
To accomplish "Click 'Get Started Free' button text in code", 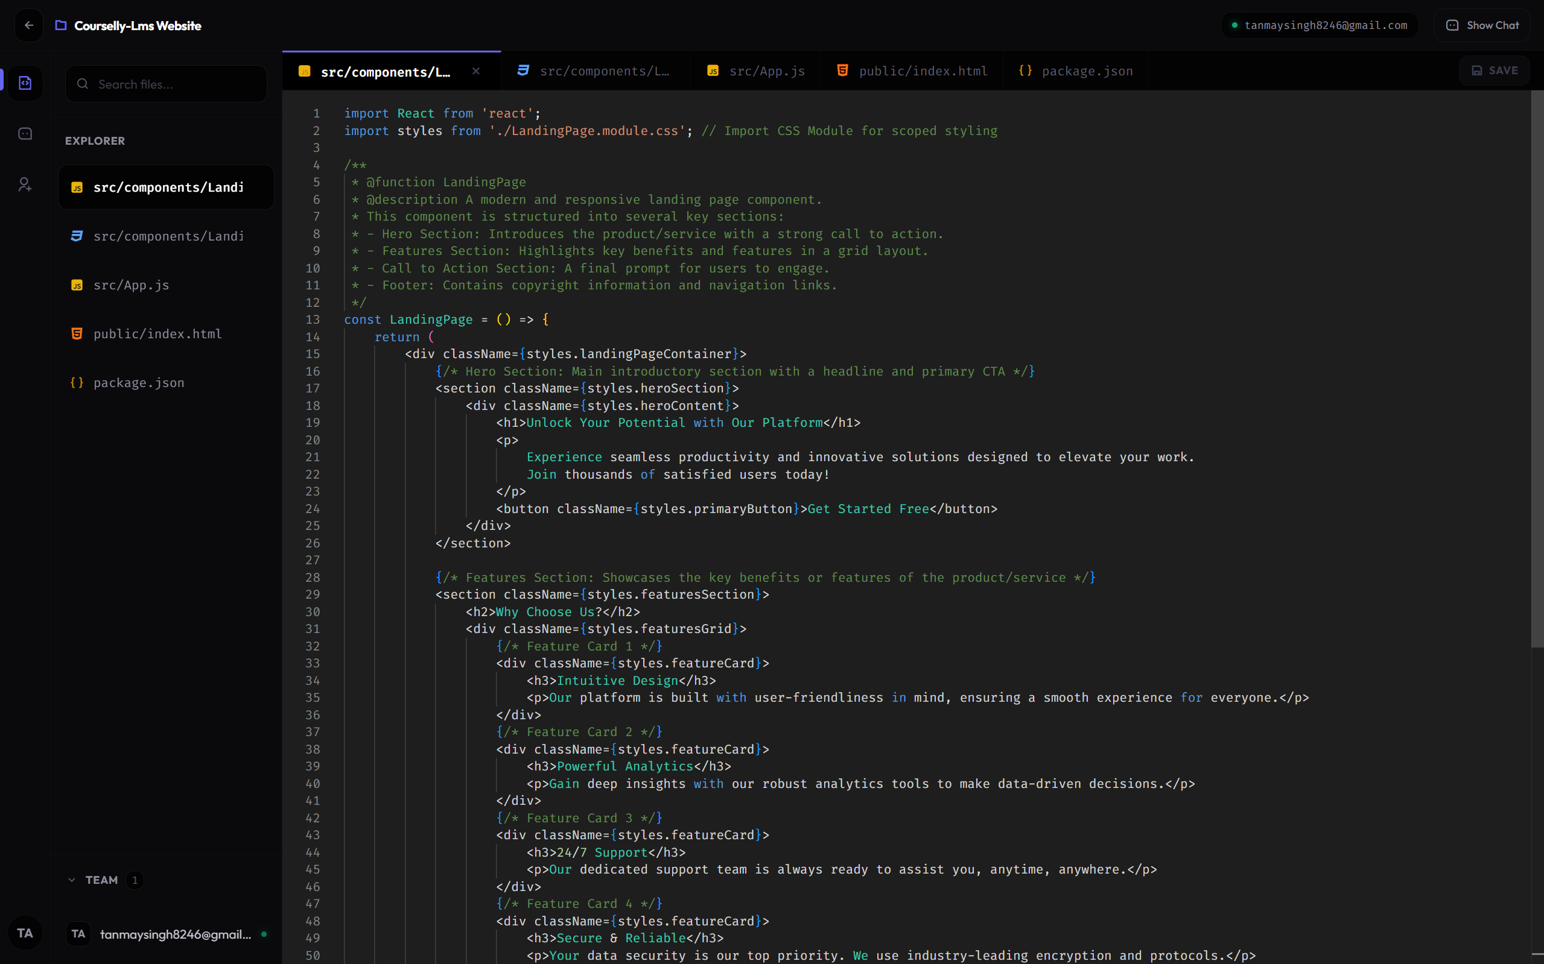I will pyautogui.click(x=868, y=509).
